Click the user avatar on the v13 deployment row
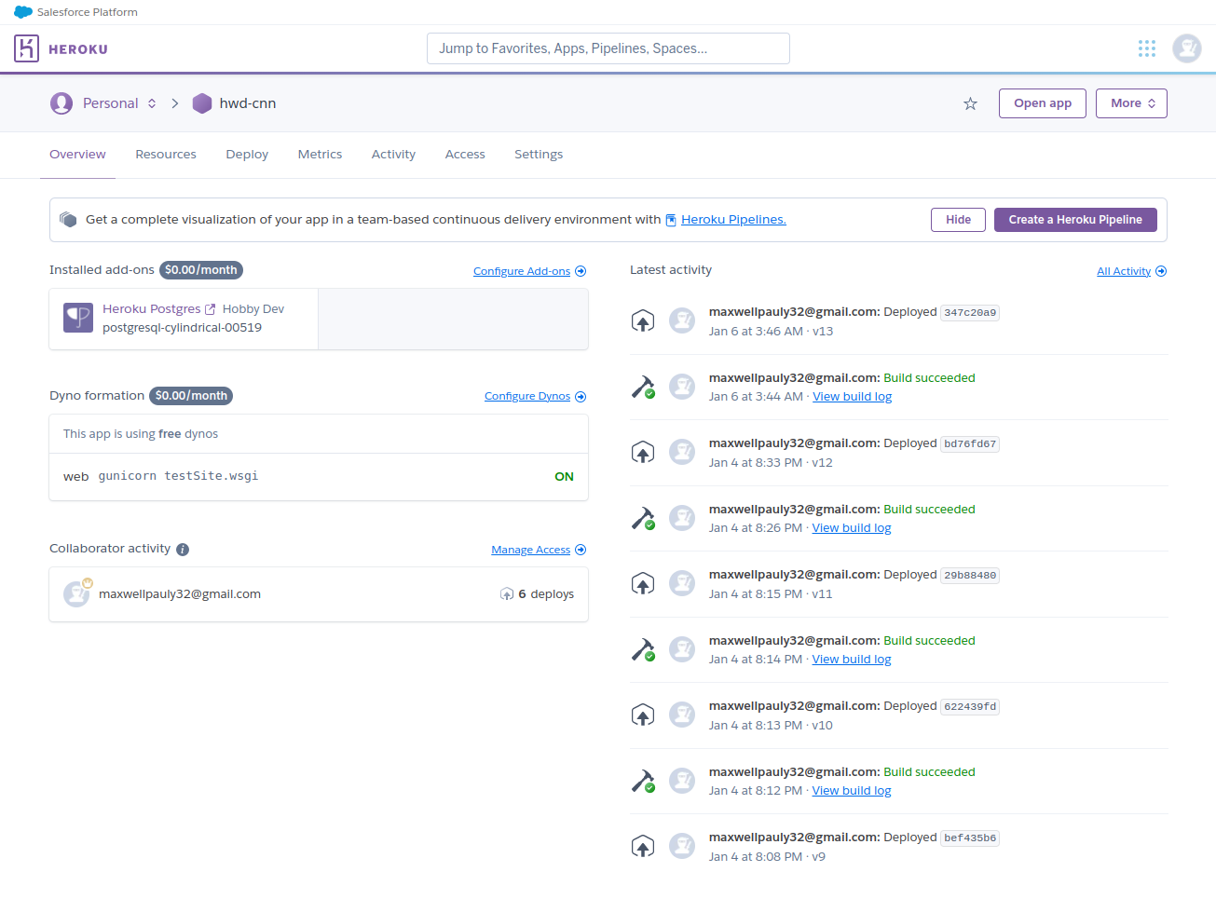The width and height of the screenshot is (1216, 899). pos(682,321)
